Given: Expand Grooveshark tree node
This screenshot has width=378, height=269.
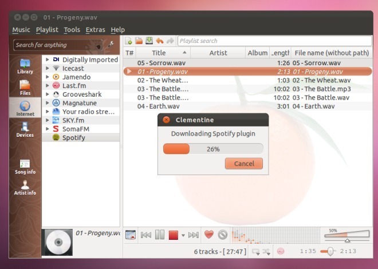Looking at the screenshot, I should point(48,94).
